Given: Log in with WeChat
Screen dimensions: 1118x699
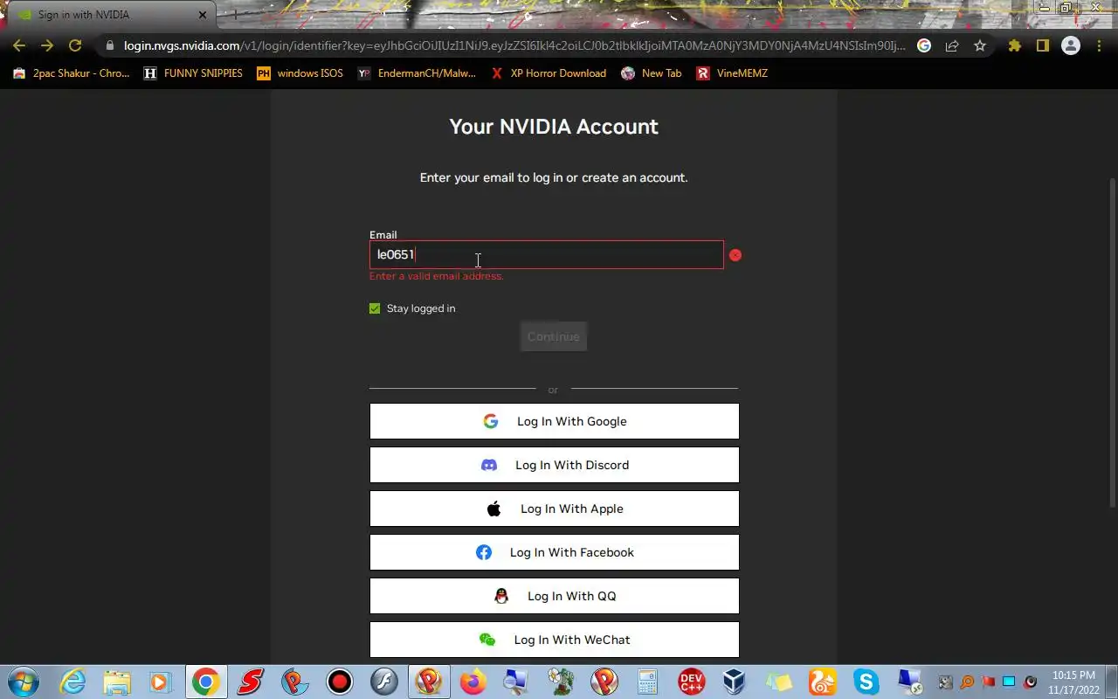Looking at the screenshot, I should 554,640.
